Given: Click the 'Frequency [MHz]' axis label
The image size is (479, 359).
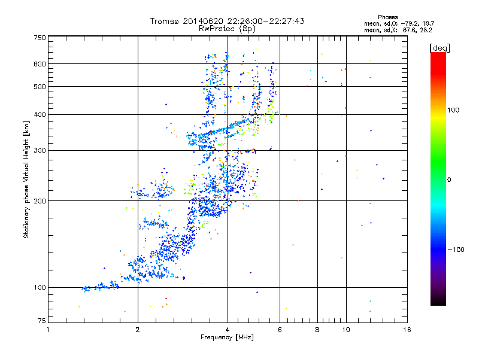Looking at the screenshot, I should 227,337.
